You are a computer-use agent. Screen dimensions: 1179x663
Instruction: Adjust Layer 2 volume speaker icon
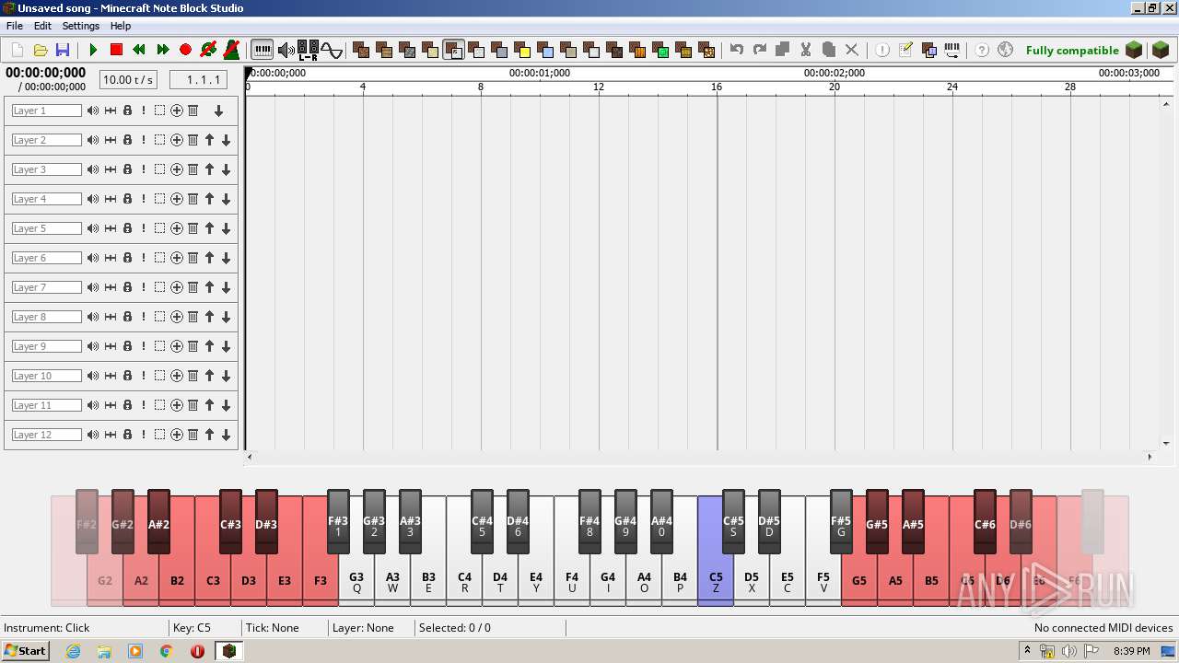click(x=93, y=140)
